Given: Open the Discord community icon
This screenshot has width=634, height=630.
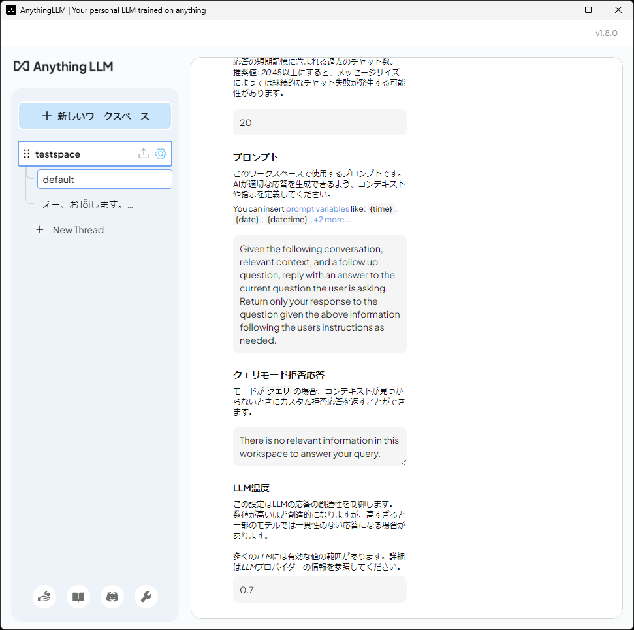Looking at the screenshot, I should (x=112, y=597).
